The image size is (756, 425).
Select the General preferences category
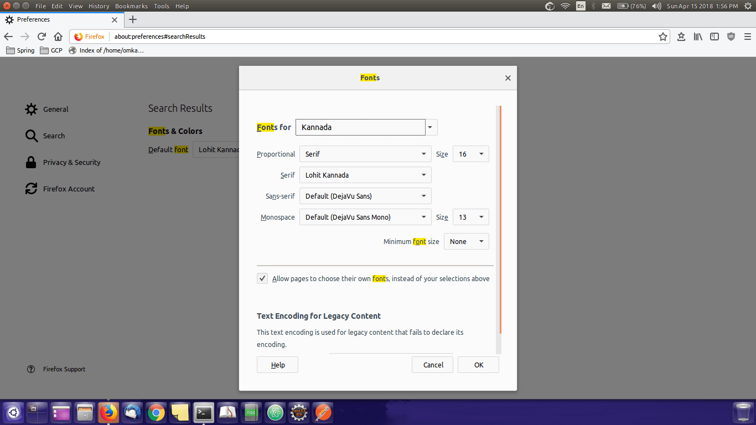click(x=47, y=109)
